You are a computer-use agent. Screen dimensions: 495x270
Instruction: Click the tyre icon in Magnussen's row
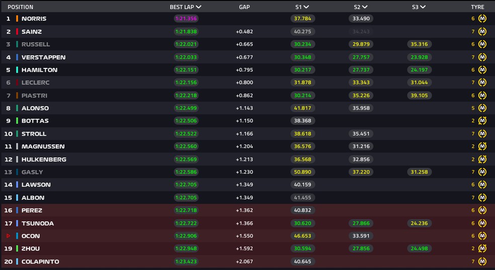pos(482,146)
